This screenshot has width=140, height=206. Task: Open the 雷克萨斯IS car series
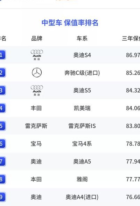82,126
